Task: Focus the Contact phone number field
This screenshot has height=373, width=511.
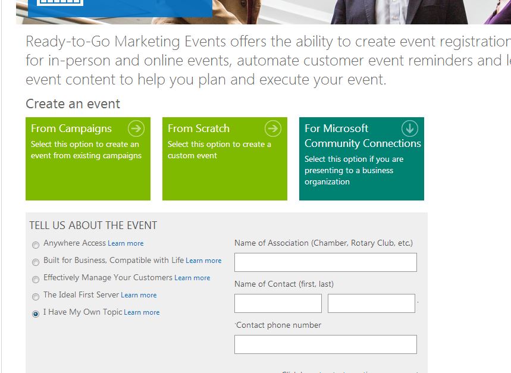Action: pyautogui.click(x=325, y=344)
